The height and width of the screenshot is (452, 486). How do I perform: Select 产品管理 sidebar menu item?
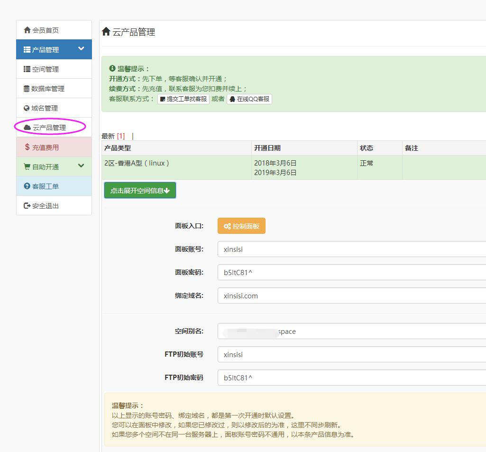(54, 49)
